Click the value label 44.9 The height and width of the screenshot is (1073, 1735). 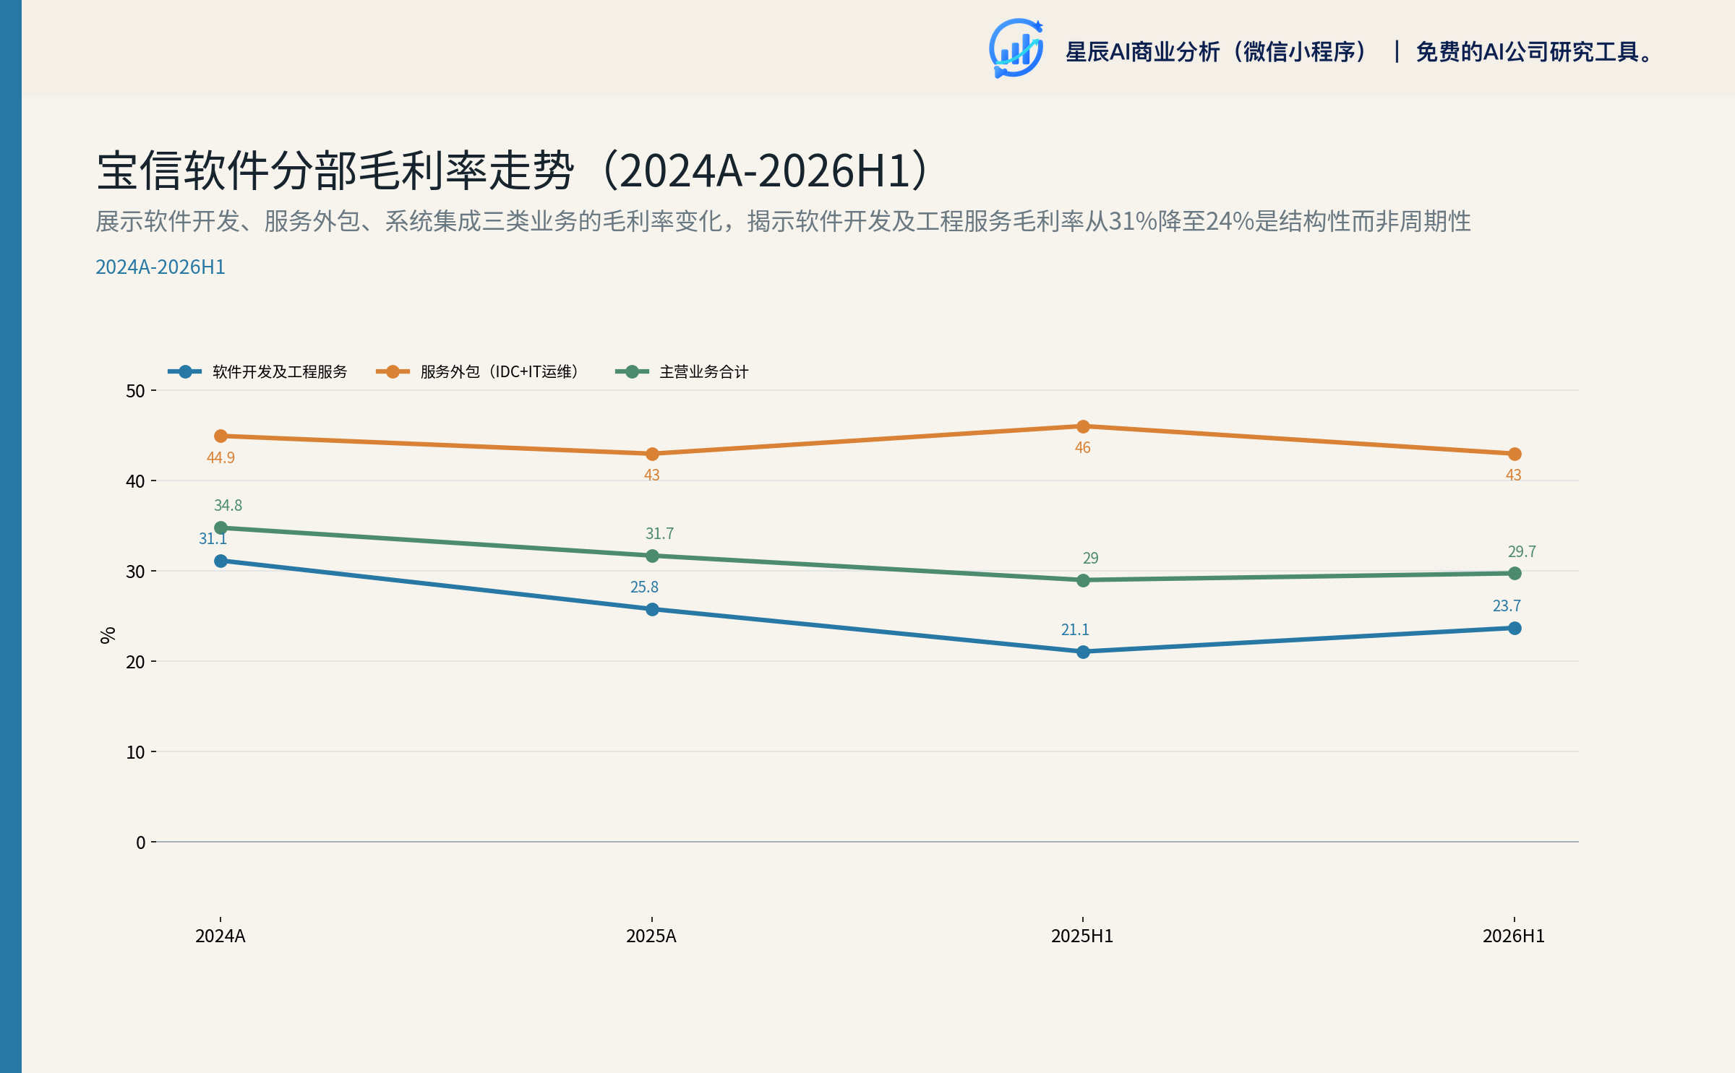(x=220, y=457)
